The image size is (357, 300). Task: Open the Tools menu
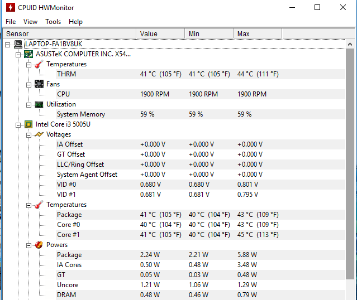(53, 22)
